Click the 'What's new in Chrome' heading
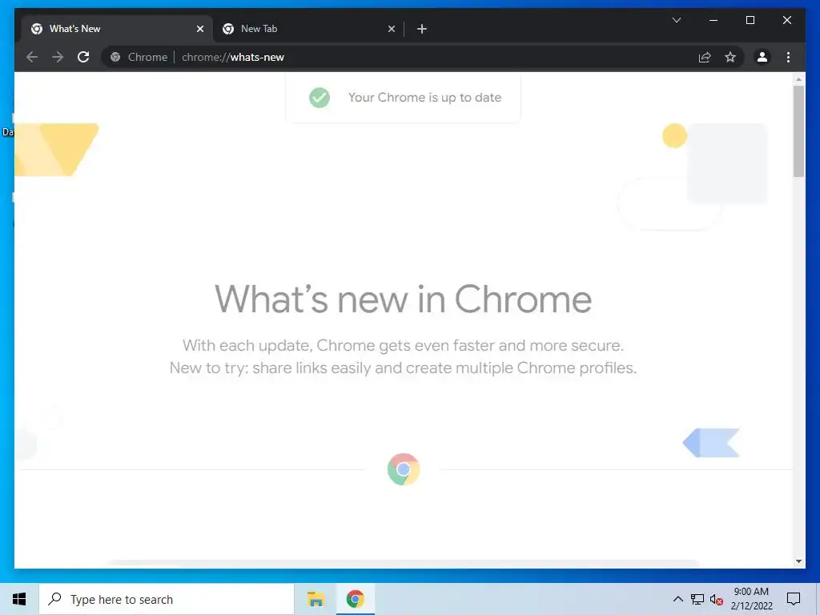This screenshot has width=820, height=615. (404, 299)
